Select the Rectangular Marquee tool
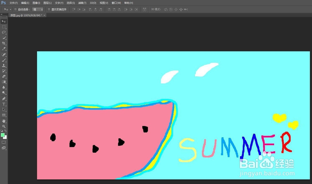Image resolution: width=312 pixels, height=184 pixels. [4, 27]
